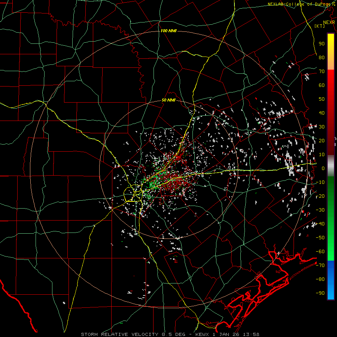The width and height of the screenshot is (337, 337).
Task: Click the 50 NMI range ring label
Action: (168, 100)
